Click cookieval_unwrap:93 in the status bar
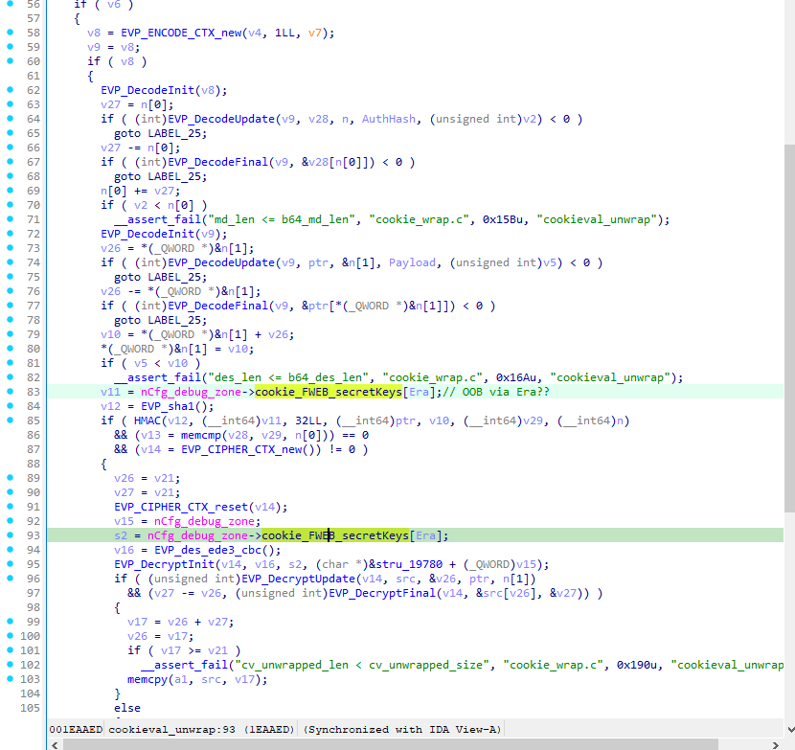This screenshot has width=795, height=750. tap(171, 730)
